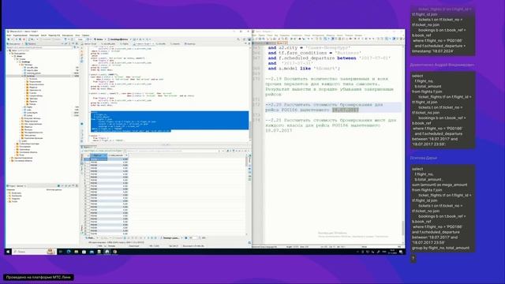Switch to the 'aircrafts_data' editor tab
The width and height of the screenshot is (505, 284).
(x=108, y=44)
